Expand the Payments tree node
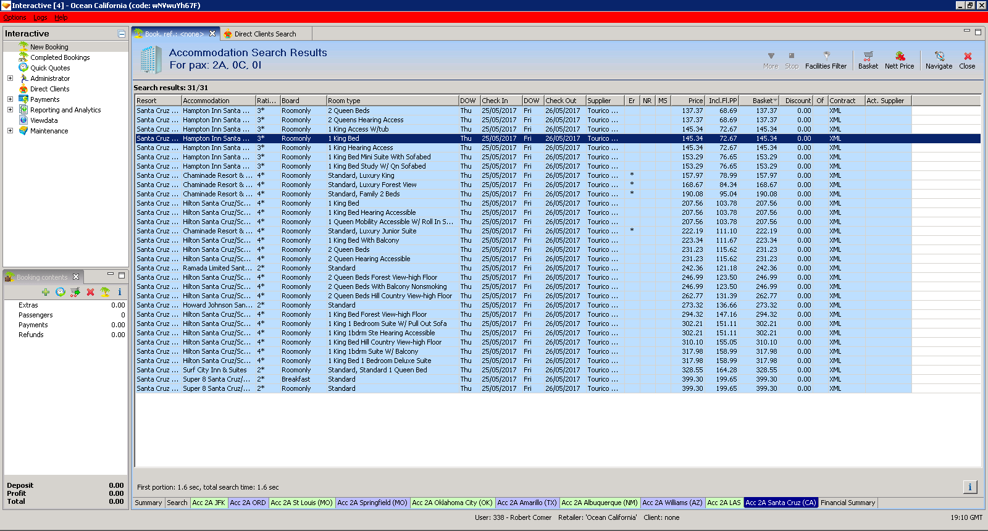This screenshot has height=531, width=988. point(10,99)
